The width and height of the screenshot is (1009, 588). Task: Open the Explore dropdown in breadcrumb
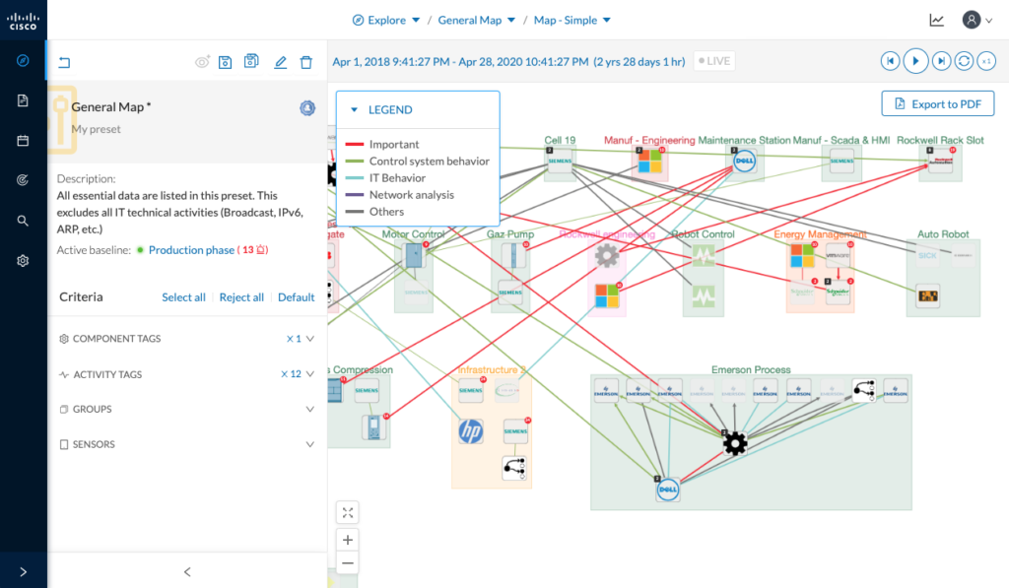pyautogui.click(x=386, y=20)
